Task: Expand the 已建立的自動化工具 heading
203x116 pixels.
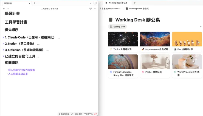Action: tap(3, 56)
